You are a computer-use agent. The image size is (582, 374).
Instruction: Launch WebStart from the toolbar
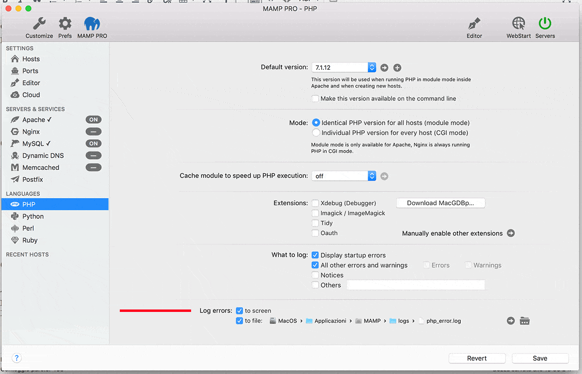click(518, 28)
